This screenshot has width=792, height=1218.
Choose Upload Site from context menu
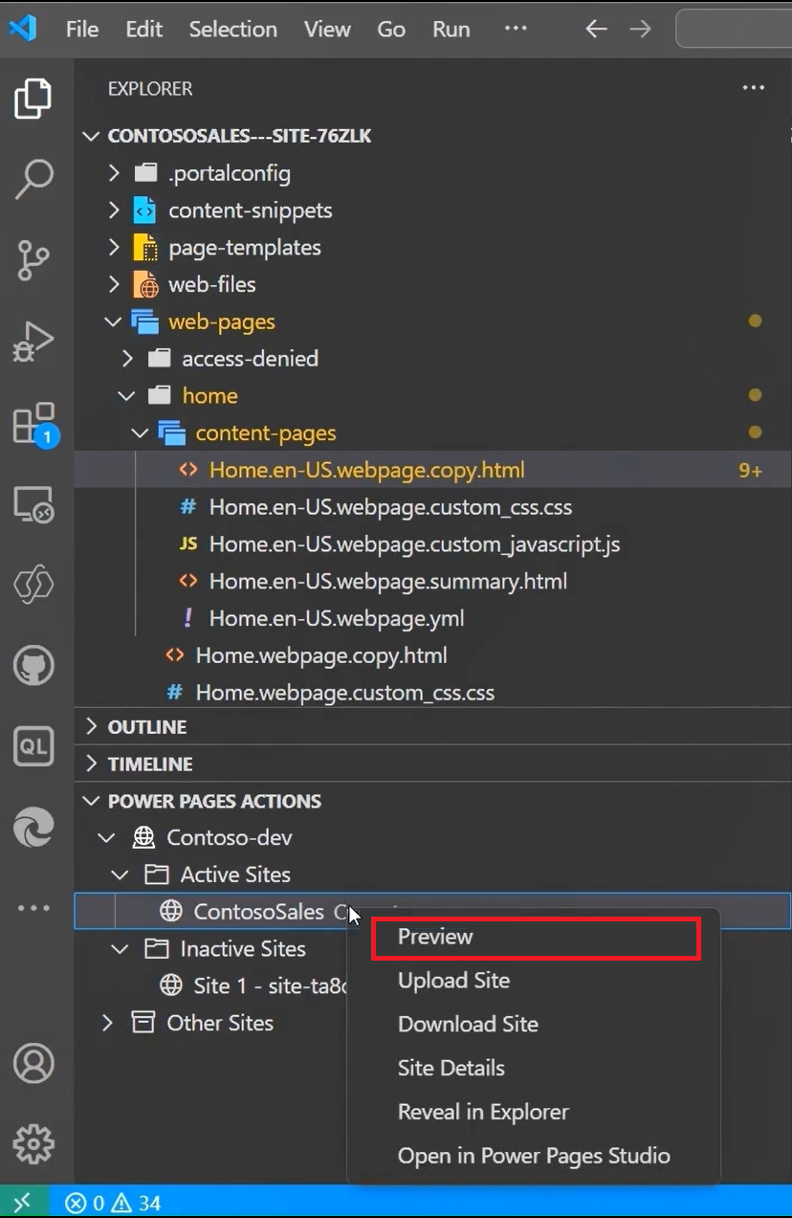tap(534, 981)
